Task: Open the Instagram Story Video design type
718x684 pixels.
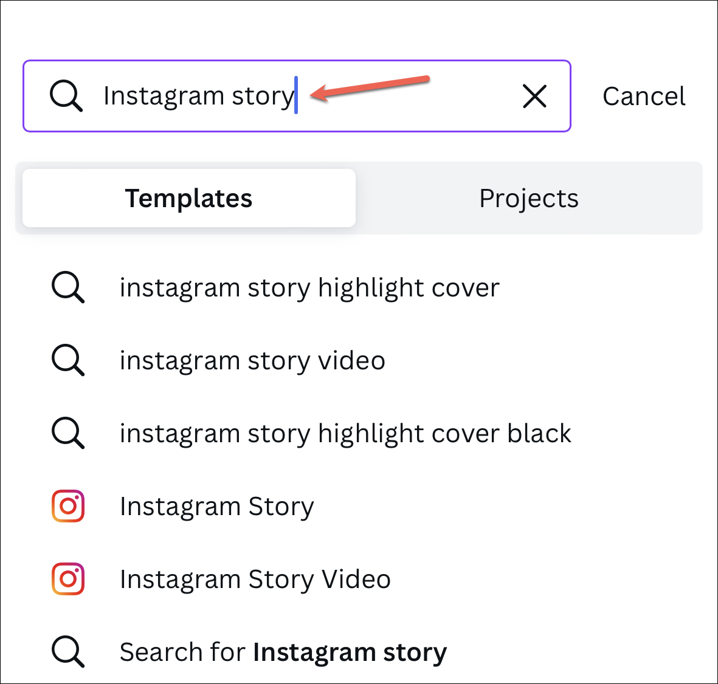Action: click(x=255, y=580)
